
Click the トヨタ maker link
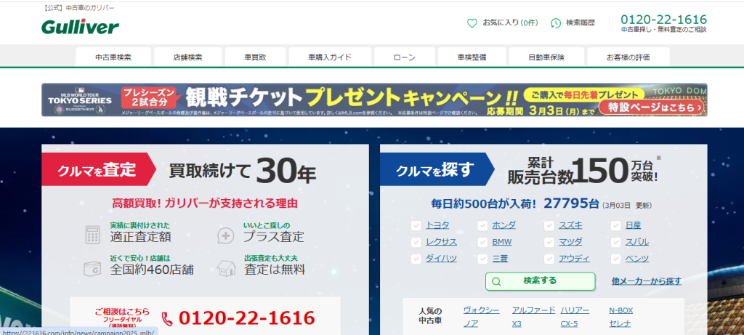(437, 225)
